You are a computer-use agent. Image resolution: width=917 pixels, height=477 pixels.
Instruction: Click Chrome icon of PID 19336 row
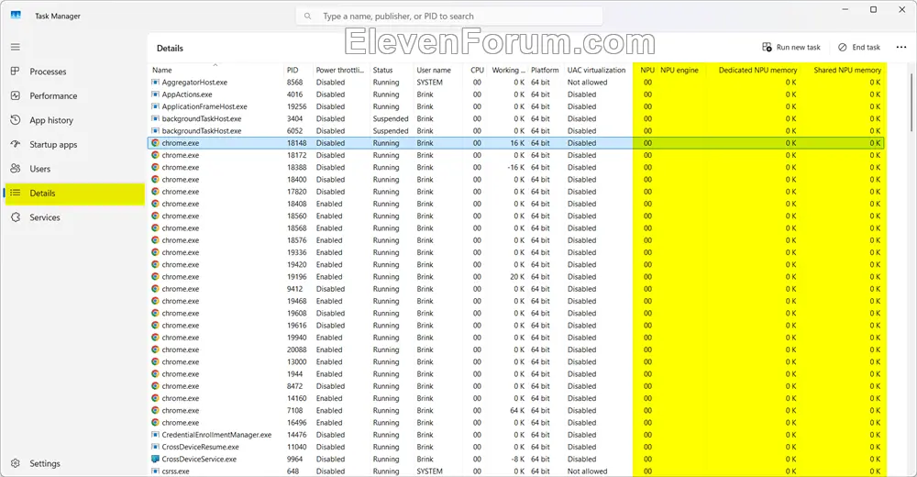[155, 252]
